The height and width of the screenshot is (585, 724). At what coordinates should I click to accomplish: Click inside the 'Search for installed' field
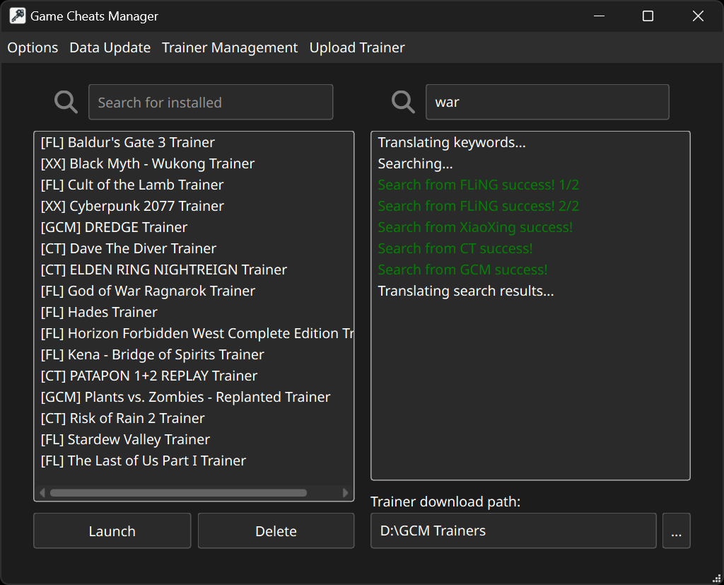(x=210, y=101)
